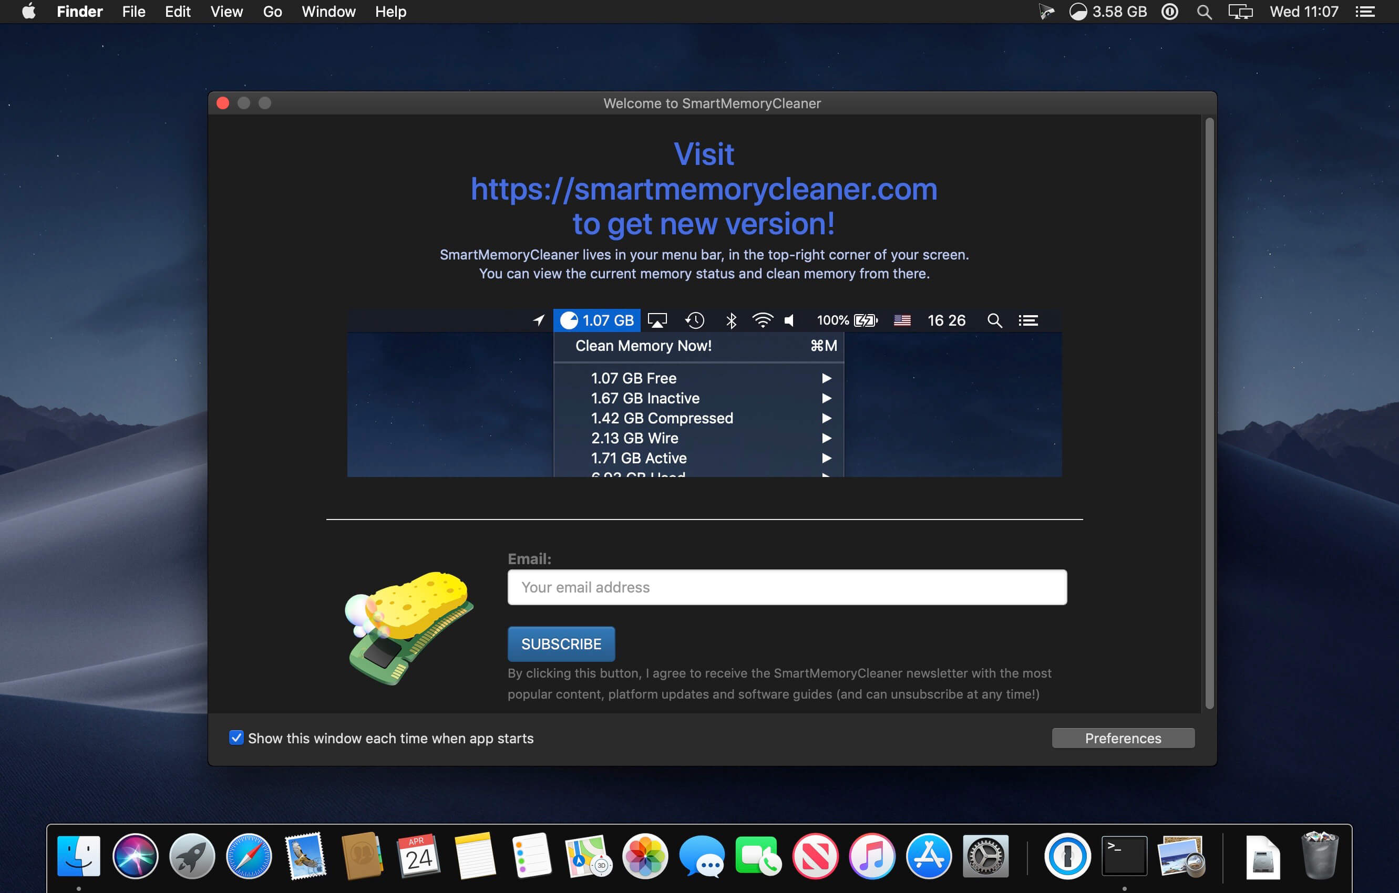The height and width of the screenshot is (893, 1399).
Task: Open the View menu
Action: click(x=227, y=12)
